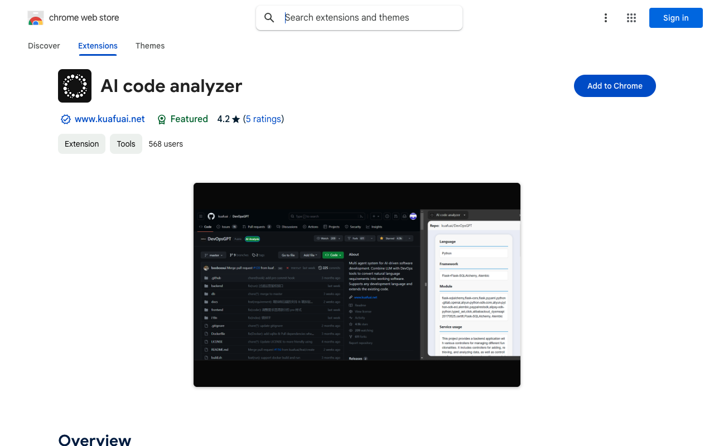This screenshot has width=714, height=446.
Task: Click the chrome web store title text
Action: [84, 18]
